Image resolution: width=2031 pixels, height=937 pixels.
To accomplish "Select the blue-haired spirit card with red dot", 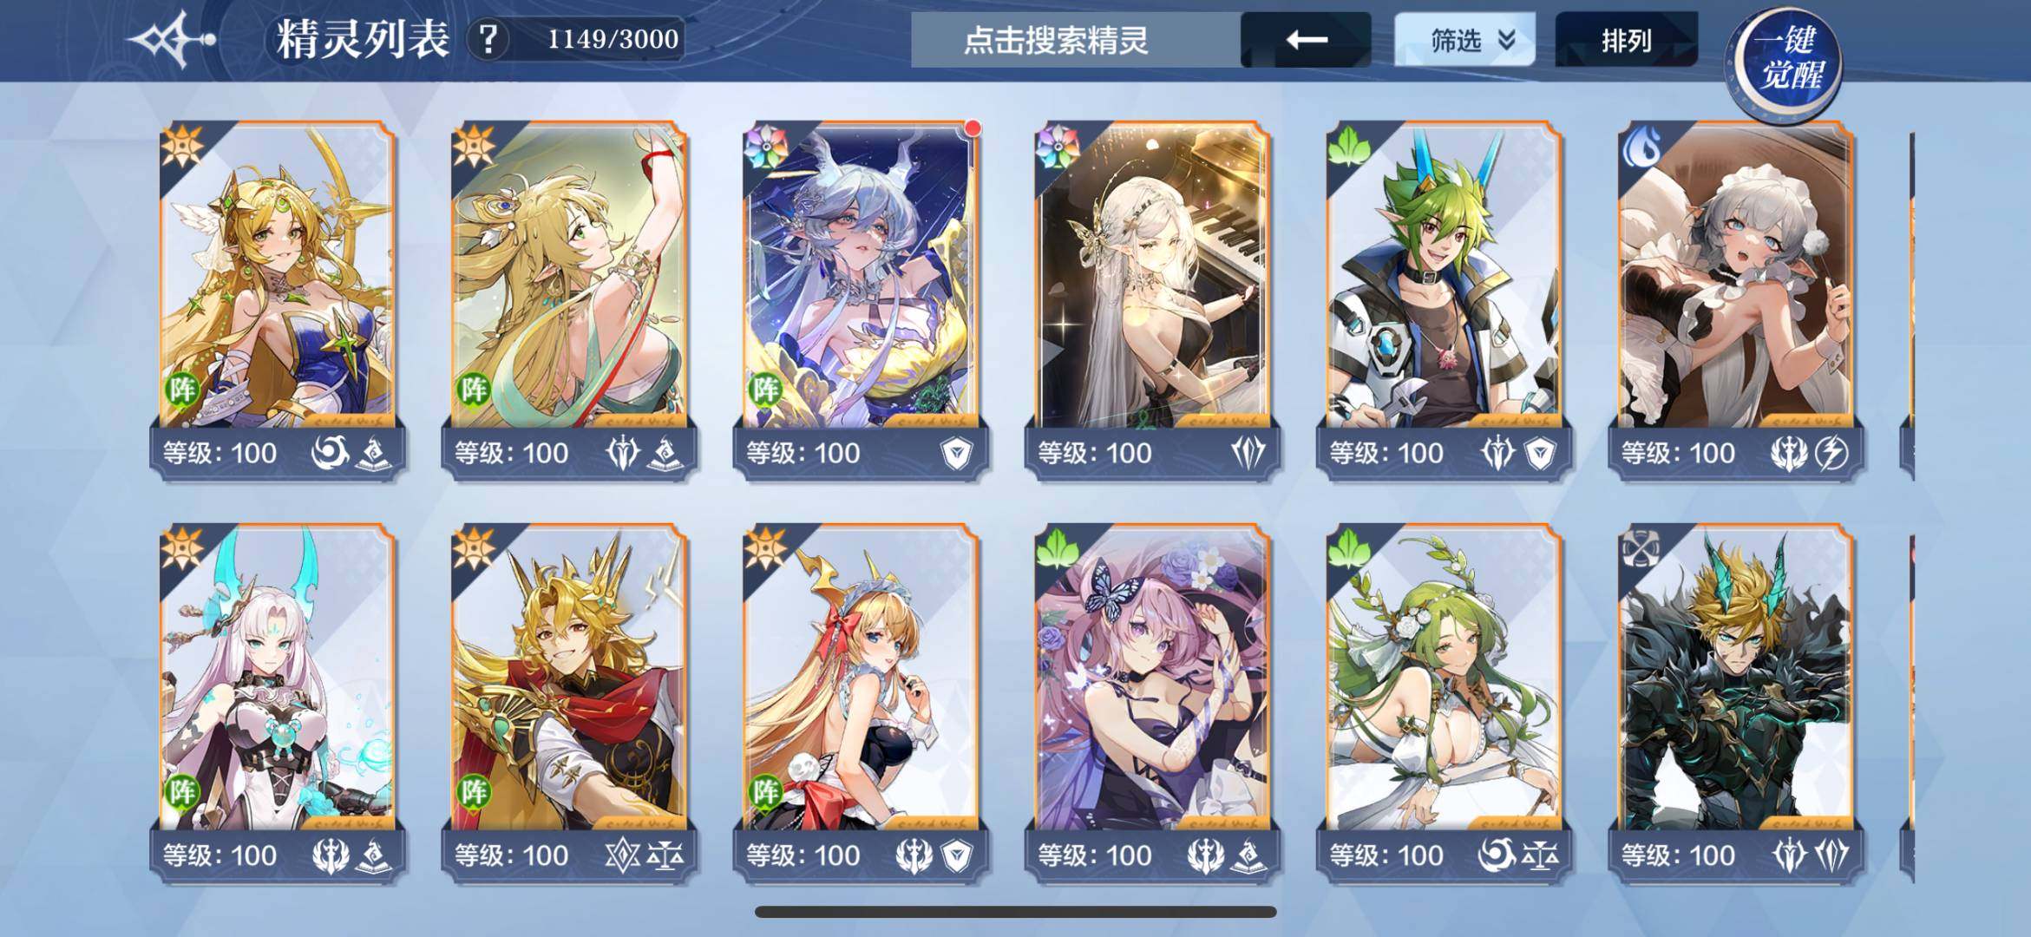I will pyautogui.click(x=861, y=299).
